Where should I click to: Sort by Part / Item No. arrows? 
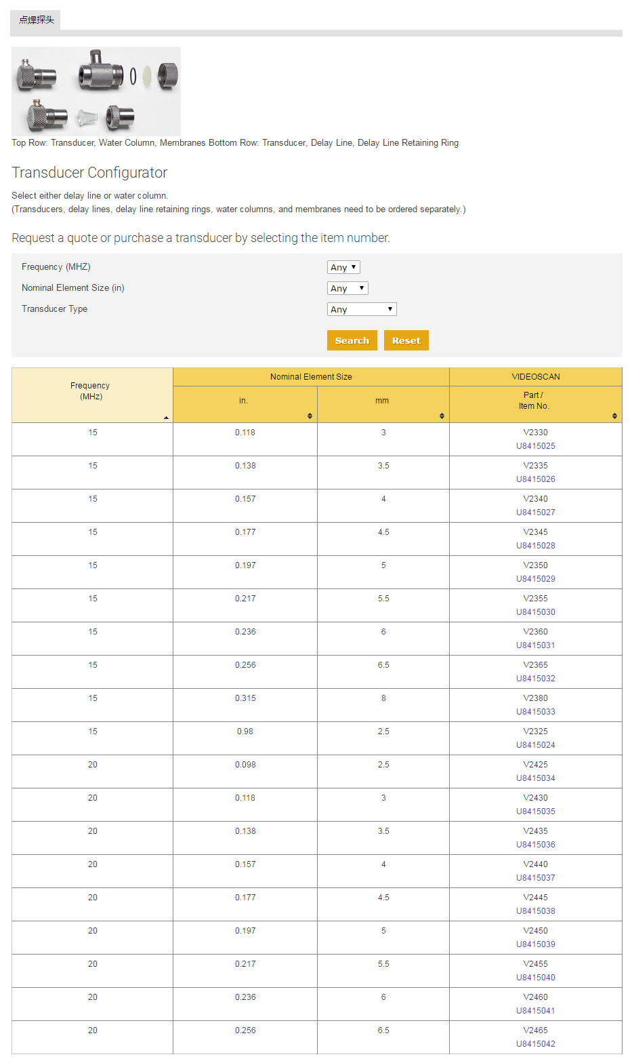pyautogui.click(x=614, y=416)
